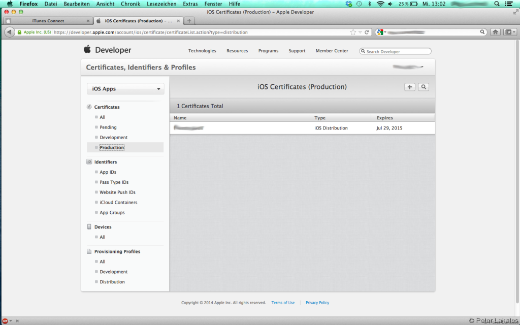Open the Member Center link
520x325 pixels.
332,51
